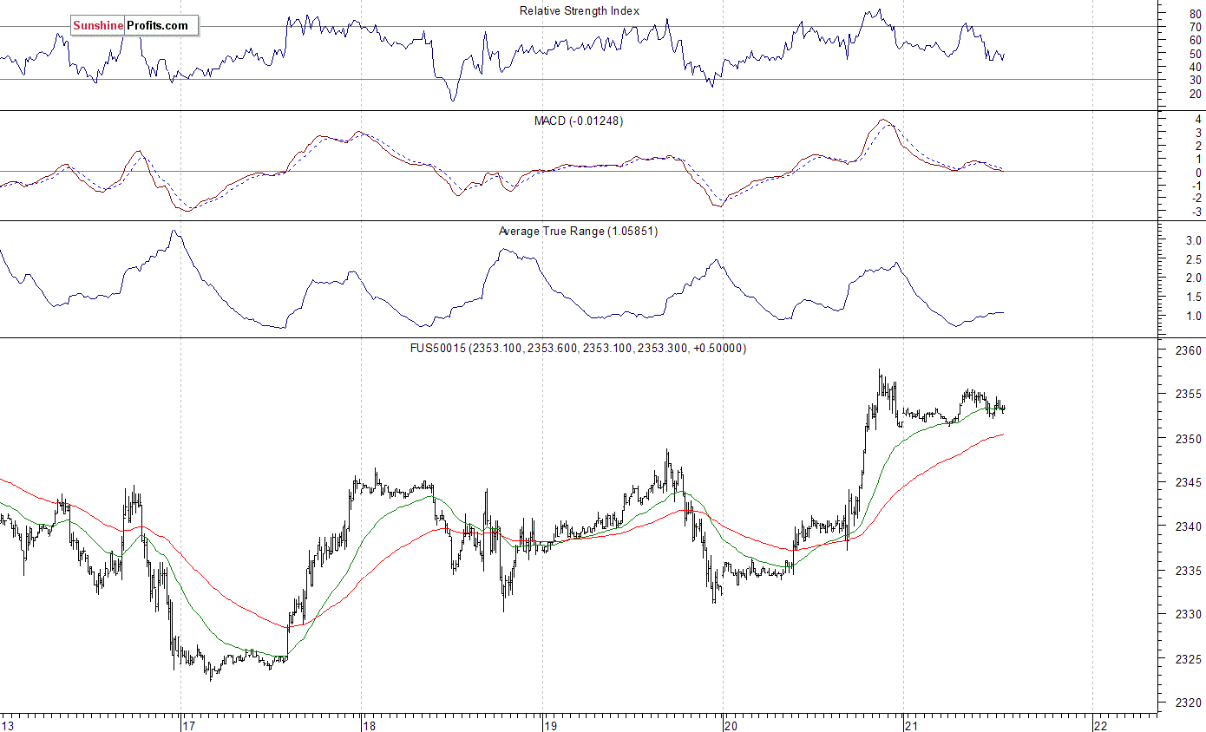Click the date label 22 on time axis
Image resolution: width=1206 pixels, height=732 pixels.
point(1102,725)
